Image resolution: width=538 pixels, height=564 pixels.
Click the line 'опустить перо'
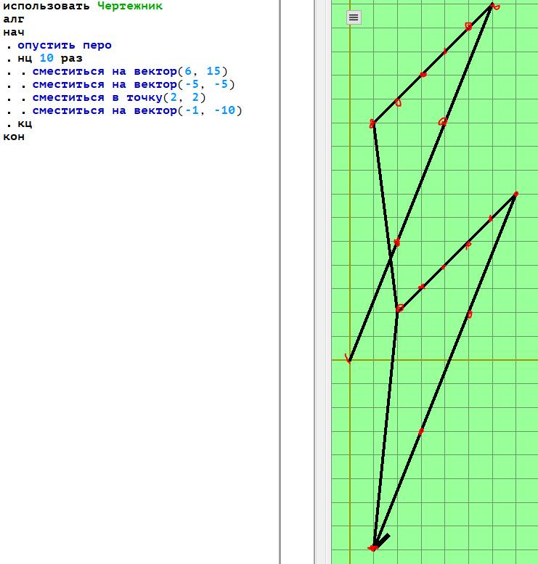65,45
